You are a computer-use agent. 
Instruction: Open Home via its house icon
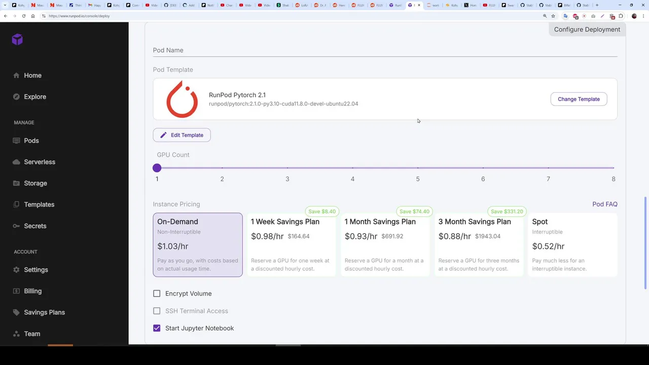pos(16,76)
